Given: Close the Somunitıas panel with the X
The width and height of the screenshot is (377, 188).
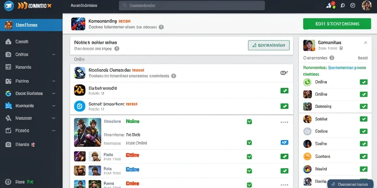Looking at the screenshot, I should [x=366, y=43].
